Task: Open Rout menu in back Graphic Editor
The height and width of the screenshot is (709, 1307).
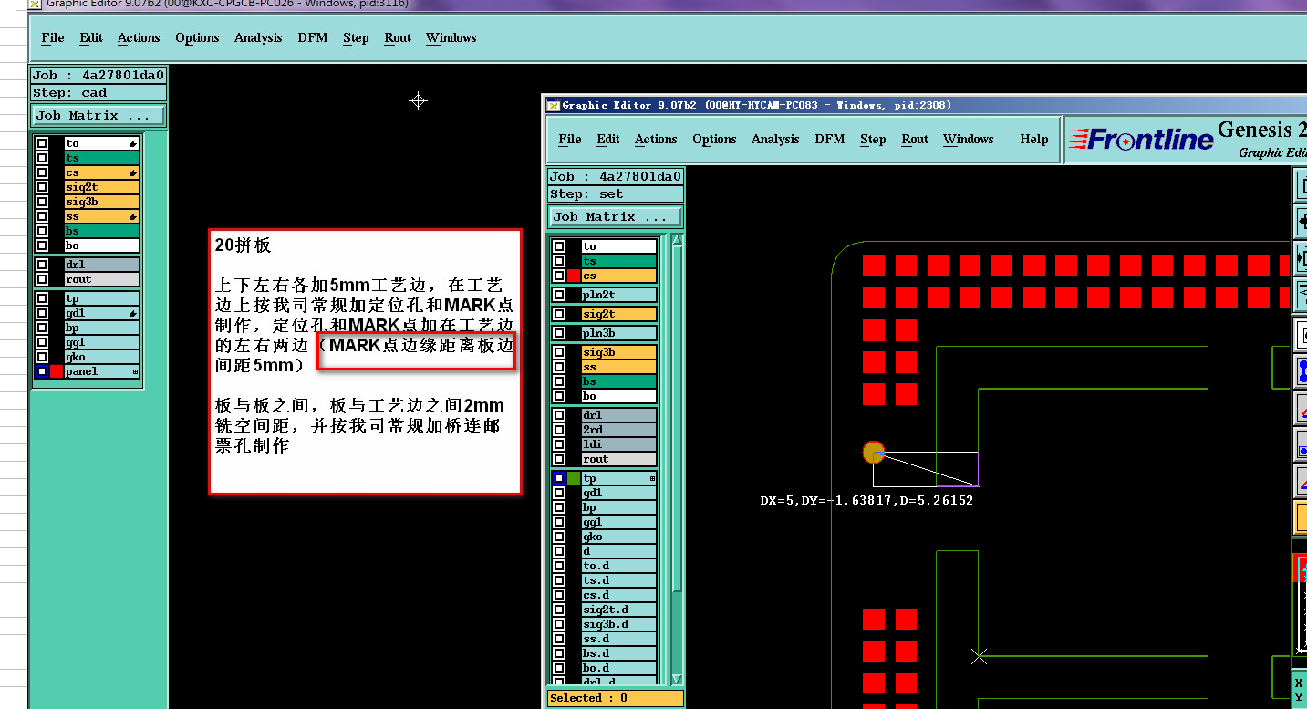Action: coord(398,37)
